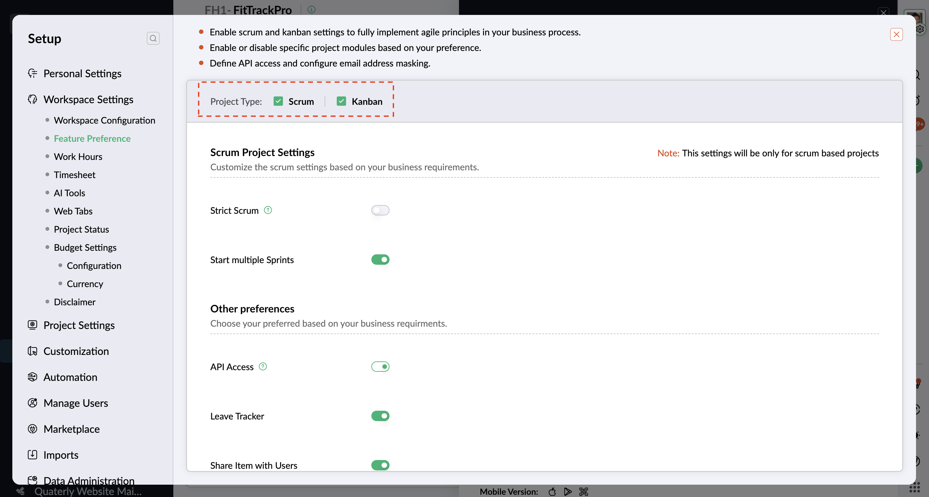
Task: Click the Strict Scrum help icon
Action: click(268, 210)
